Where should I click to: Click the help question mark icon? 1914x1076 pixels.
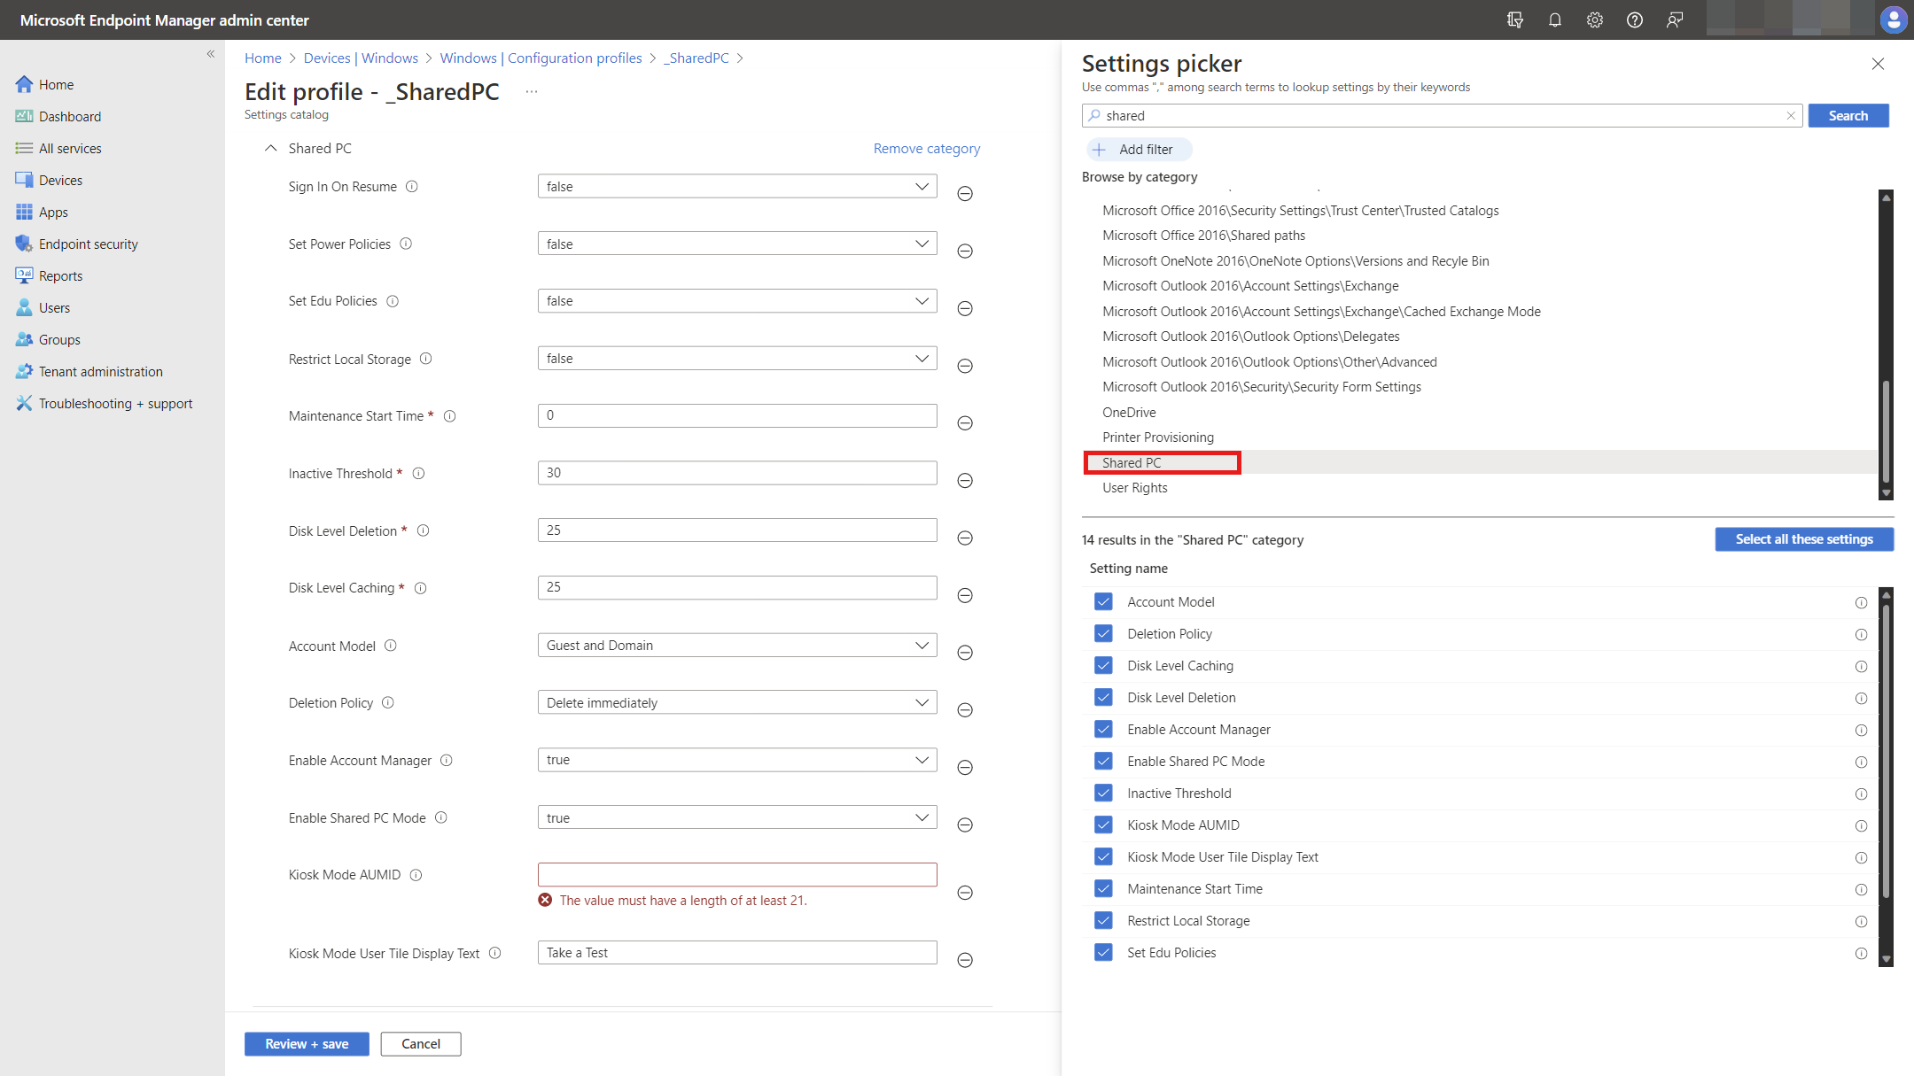point(1634,19)
